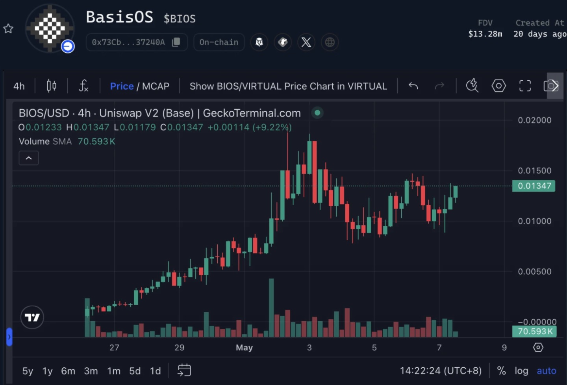The width and height of the screenshot is (567, 385).
Task: Click the undo arrow in chart toolbar
Action: 413,86
